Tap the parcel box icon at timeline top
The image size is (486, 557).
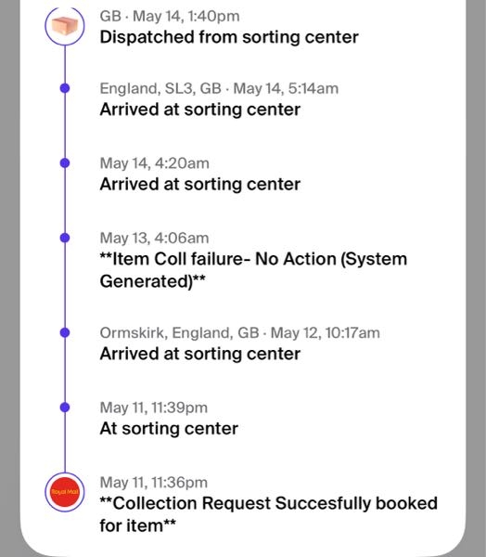(65, 26)
